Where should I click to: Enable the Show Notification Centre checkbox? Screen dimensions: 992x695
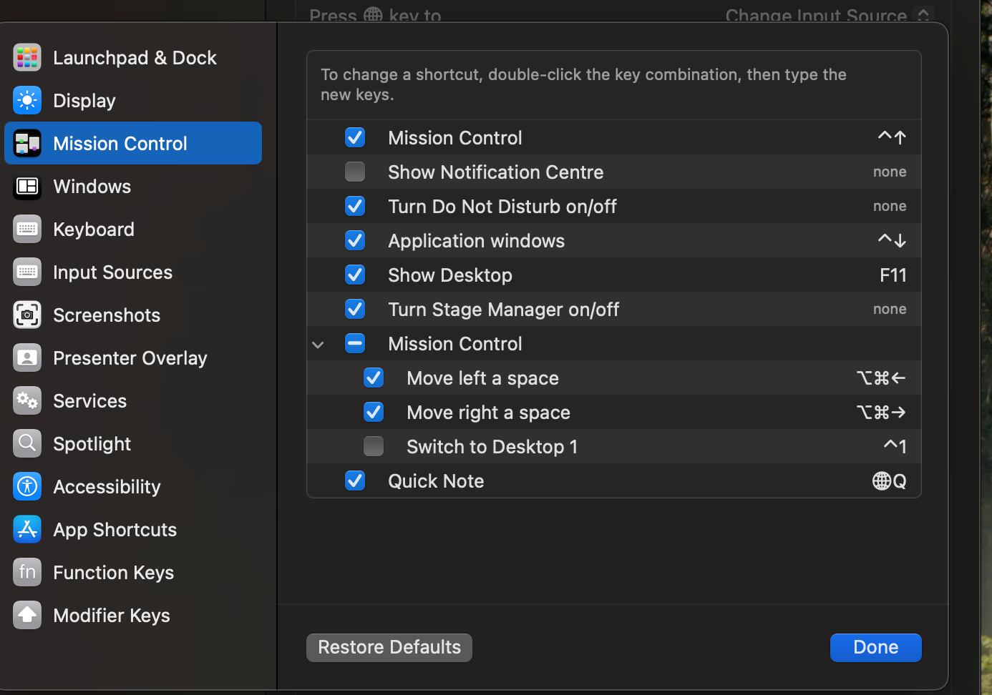355,172
